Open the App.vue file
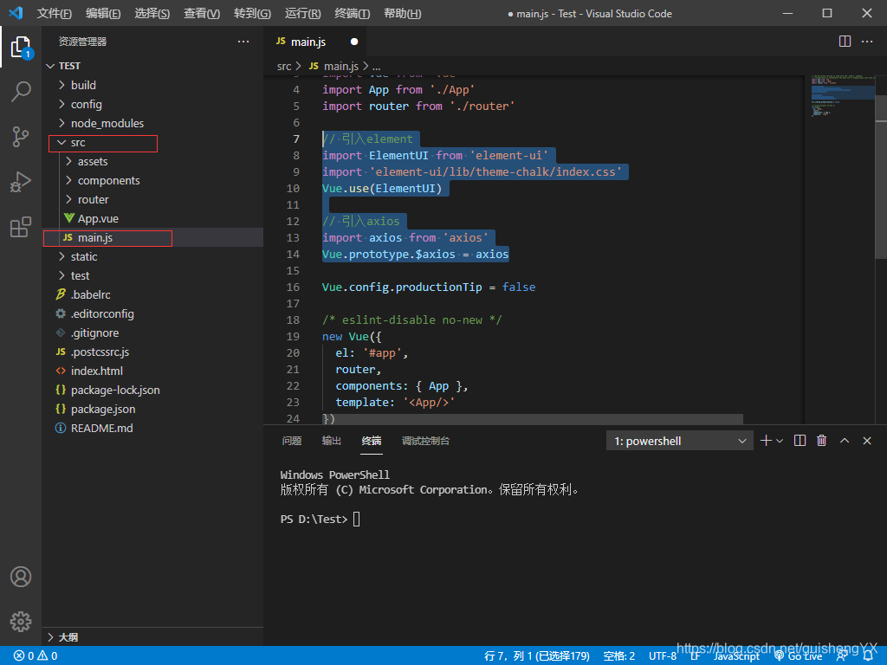The width and height of the screenshot is (887, 665). (98, 219)
